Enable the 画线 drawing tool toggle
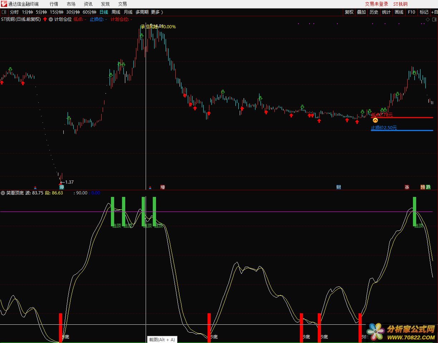The height and width of the screenshot is (343, 438). (x=399, y=12)
